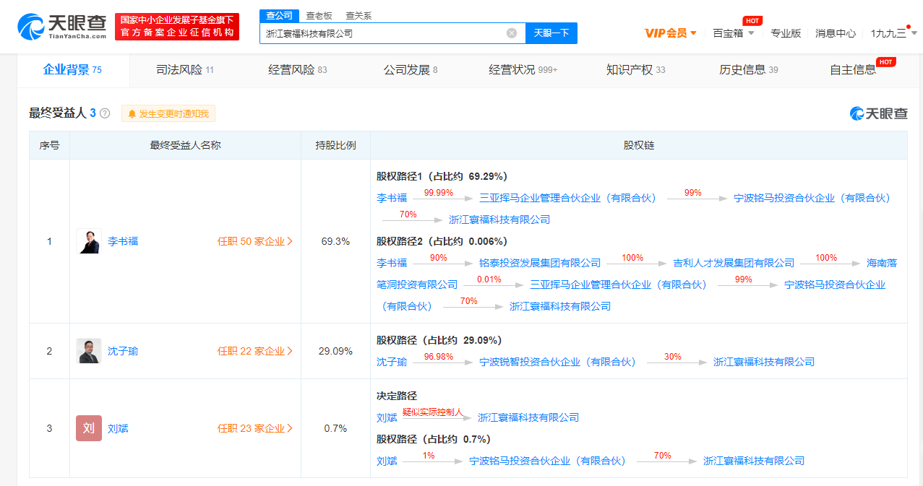Click the 专业版 link

point(786,33)
